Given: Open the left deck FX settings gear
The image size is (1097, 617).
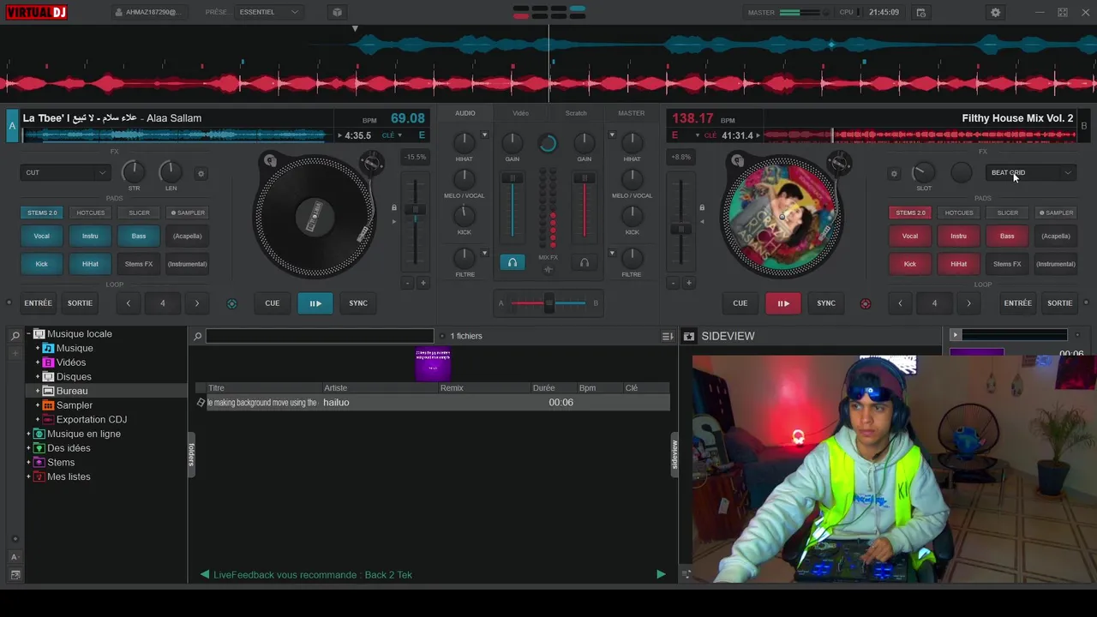Looking at the screenshot, I should (201, 173).
